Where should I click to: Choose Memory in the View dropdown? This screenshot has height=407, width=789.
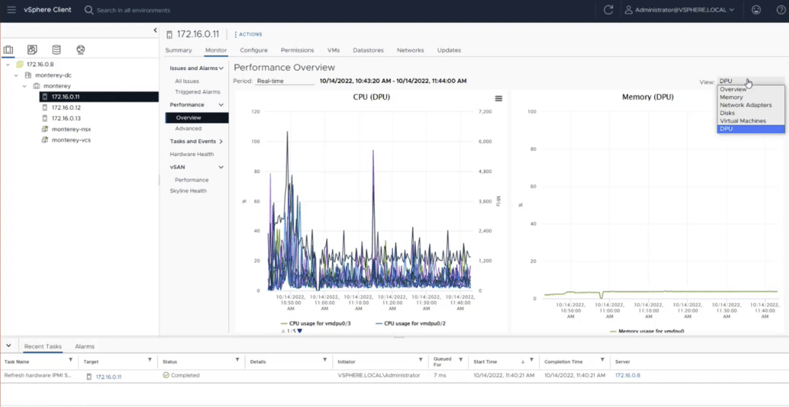tap(750, 98)
